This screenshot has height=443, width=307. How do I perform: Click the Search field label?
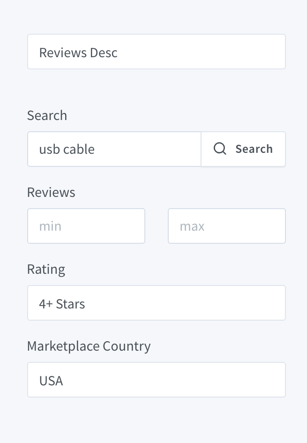47,115
